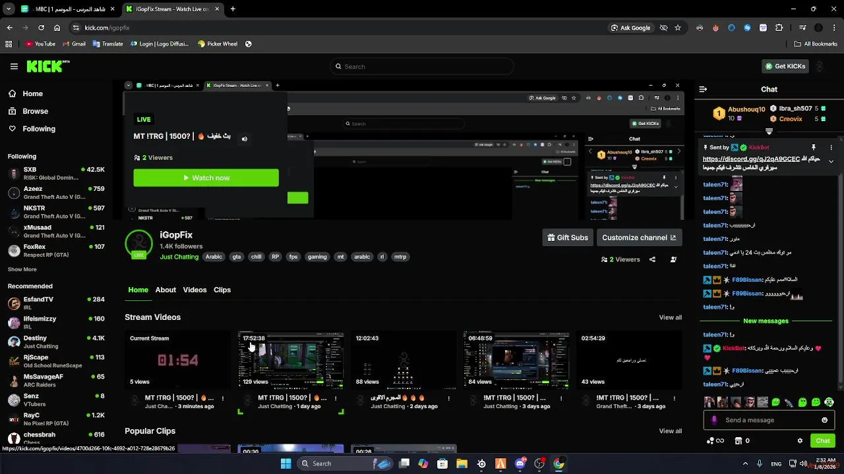
Task: Show more followed channels
Action: pyautogui.click(x=22, y=269)
